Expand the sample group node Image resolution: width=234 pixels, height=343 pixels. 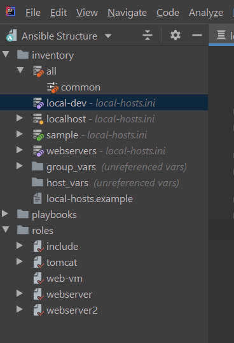click(x=20, y=134)
